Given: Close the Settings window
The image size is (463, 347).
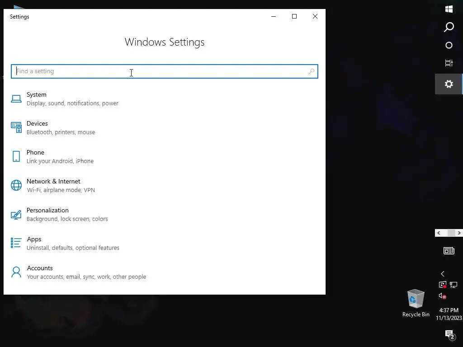Looking at the screenshot, I should tap(315, 16).
